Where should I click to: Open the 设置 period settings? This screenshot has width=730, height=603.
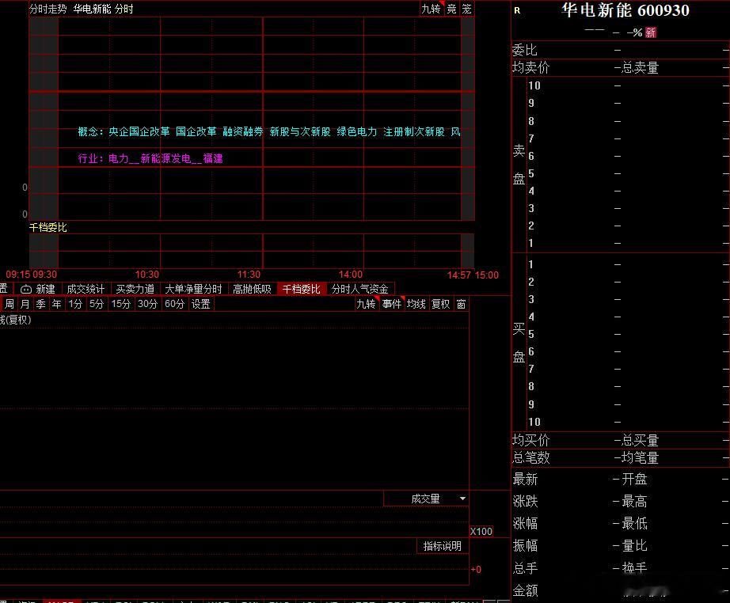point(201,304)
